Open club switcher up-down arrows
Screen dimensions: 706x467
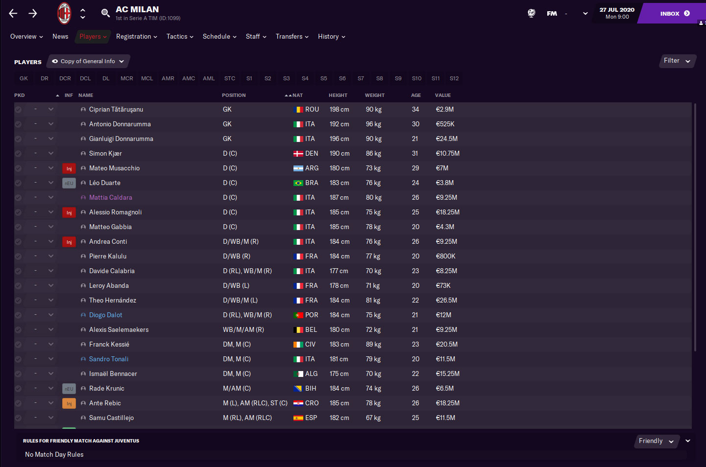click(x=83, y=13)
